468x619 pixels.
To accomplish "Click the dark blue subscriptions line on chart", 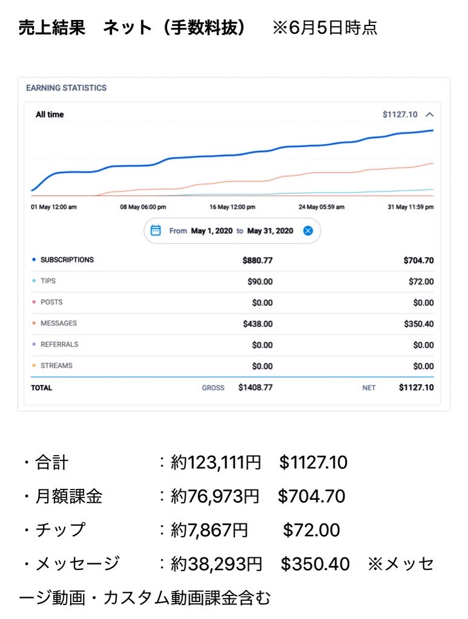I will 233,155.
